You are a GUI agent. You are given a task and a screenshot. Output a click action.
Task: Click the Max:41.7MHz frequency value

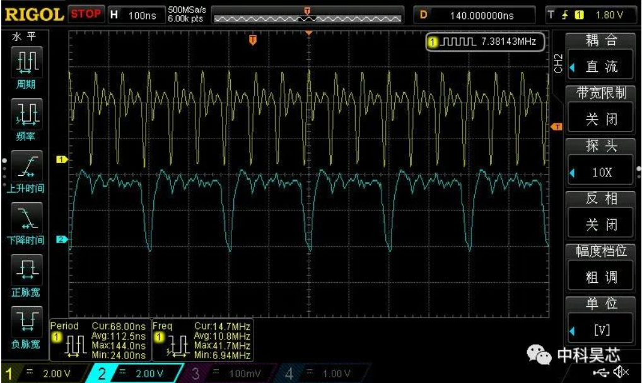coord(222,346)
